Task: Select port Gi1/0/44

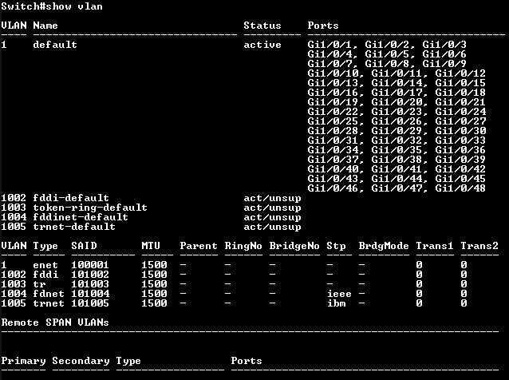Action: tap(398, 179)
